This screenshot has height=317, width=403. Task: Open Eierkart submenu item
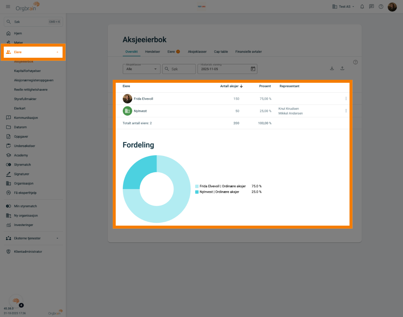[x=20, y=108]
